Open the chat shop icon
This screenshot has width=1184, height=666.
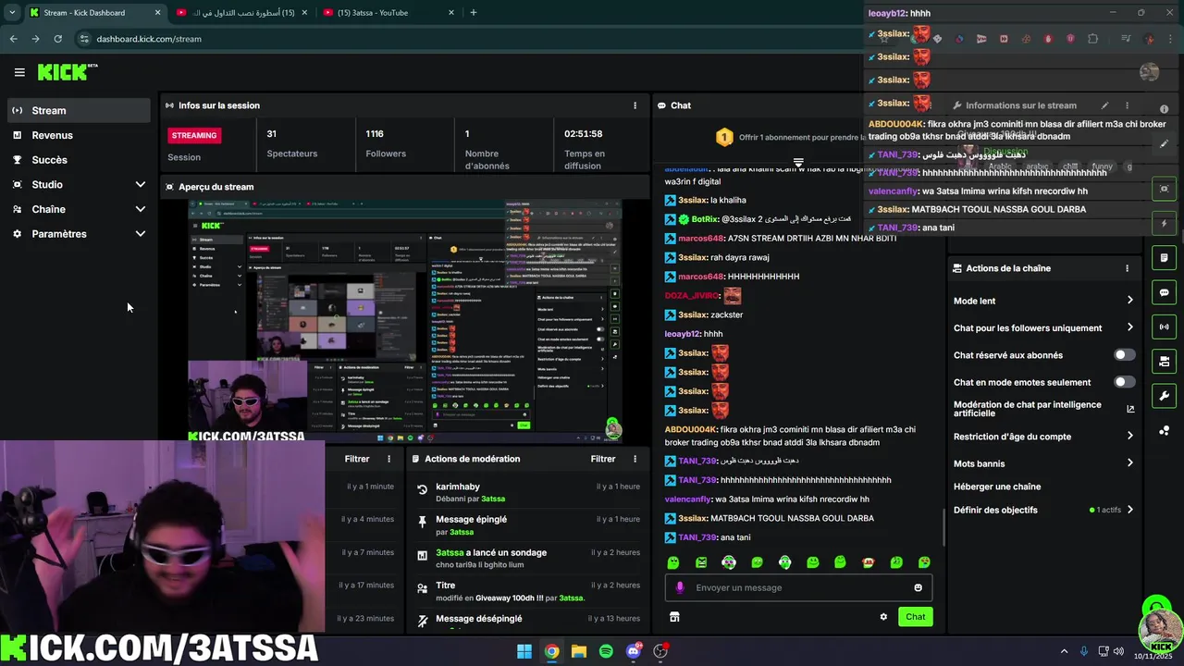674,617
